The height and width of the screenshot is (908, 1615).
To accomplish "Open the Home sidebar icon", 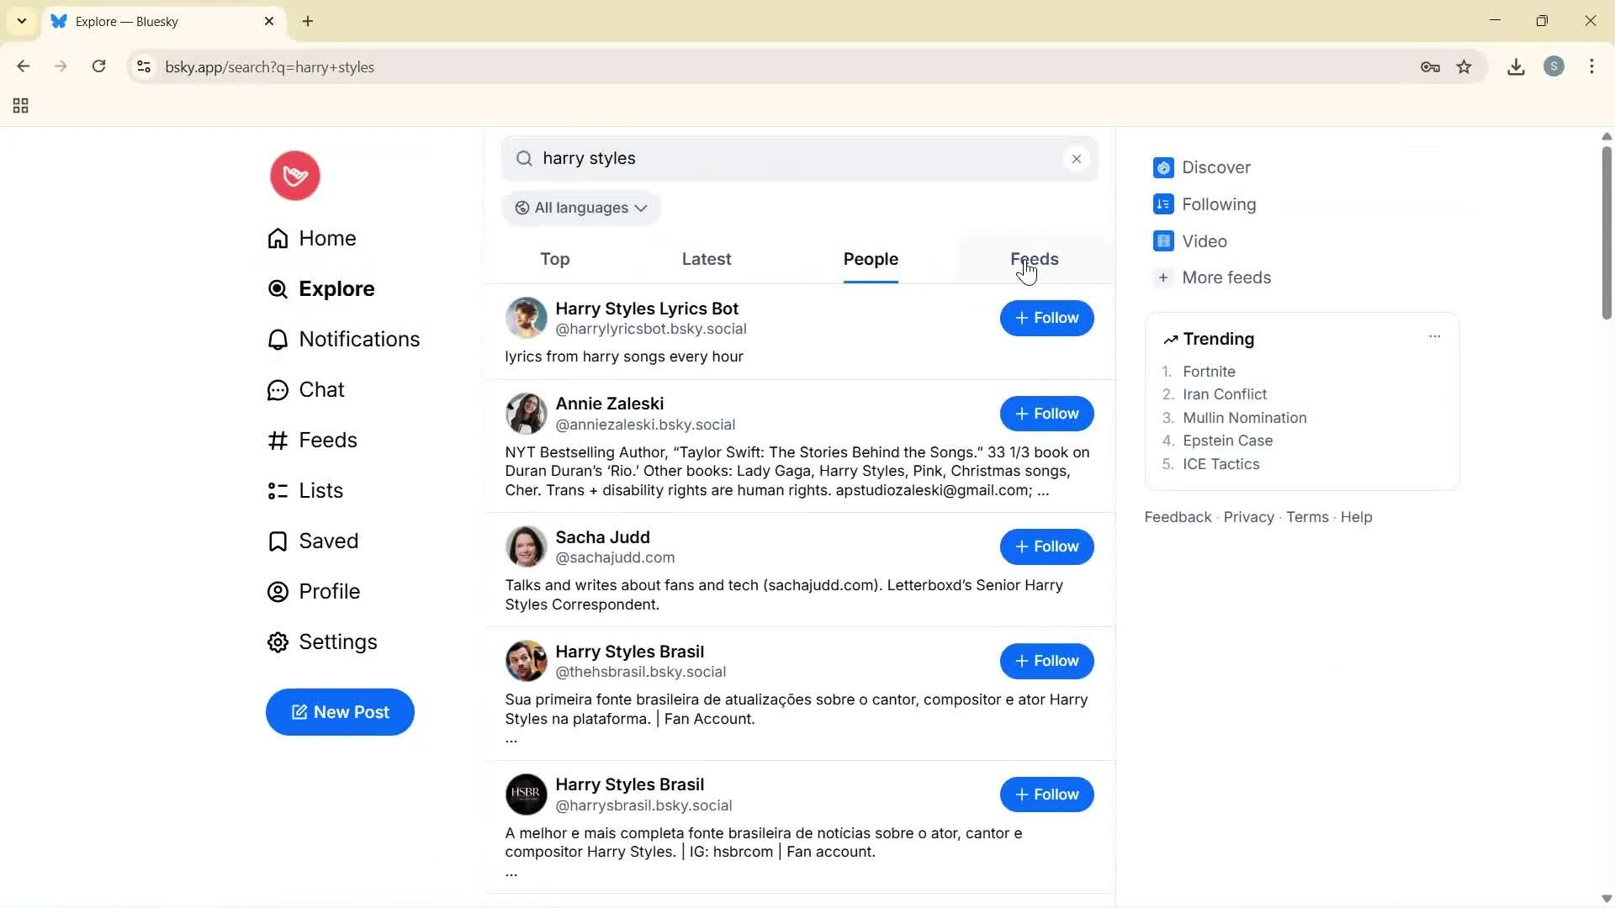I will 278,239.
